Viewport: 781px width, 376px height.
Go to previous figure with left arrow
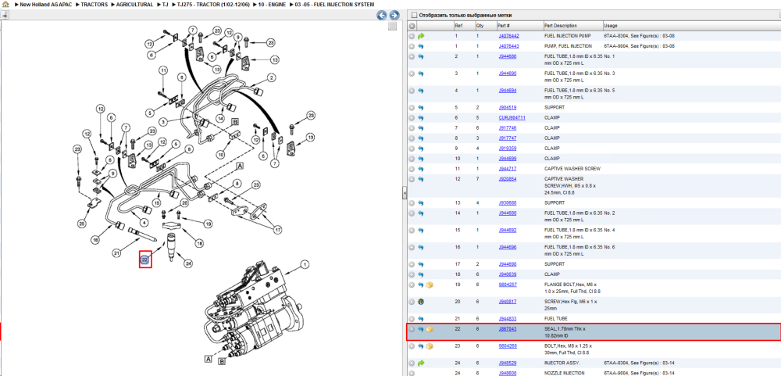pos(382,16)
